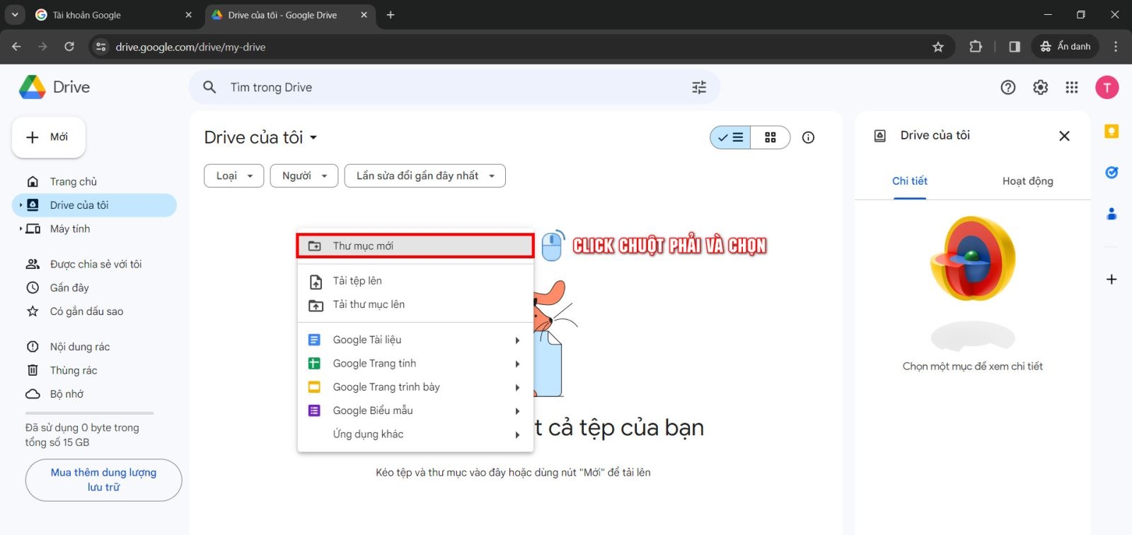This screenshot has height=535, width=1132.
Task: Open Contacts in side panel
Action: (x=1111, y=213)
